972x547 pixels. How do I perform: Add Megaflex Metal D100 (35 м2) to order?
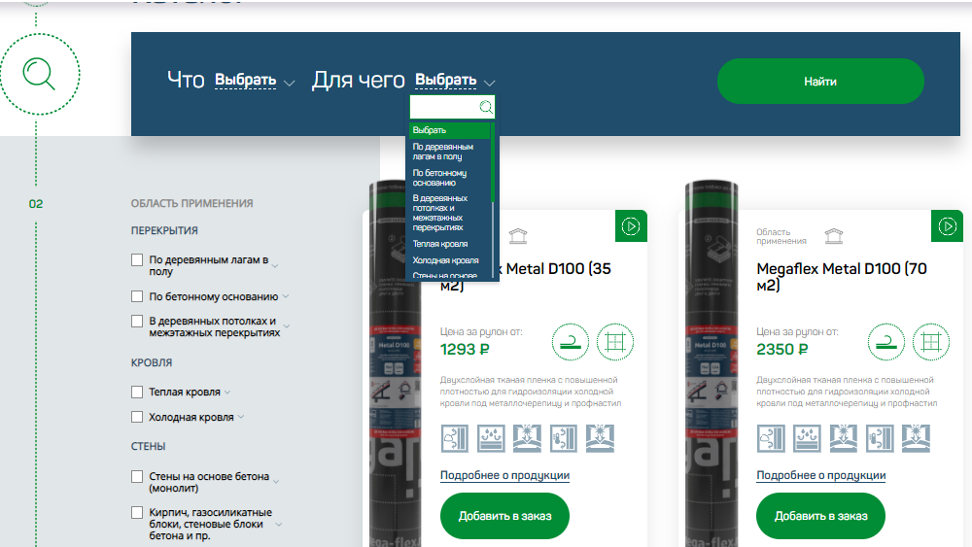[x=504, y=516]
